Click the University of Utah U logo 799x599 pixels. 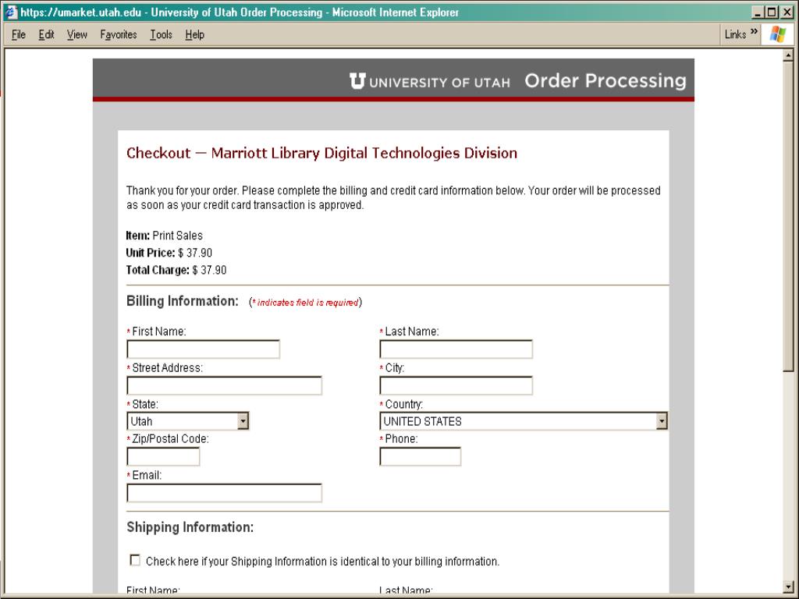coord(357,81)
